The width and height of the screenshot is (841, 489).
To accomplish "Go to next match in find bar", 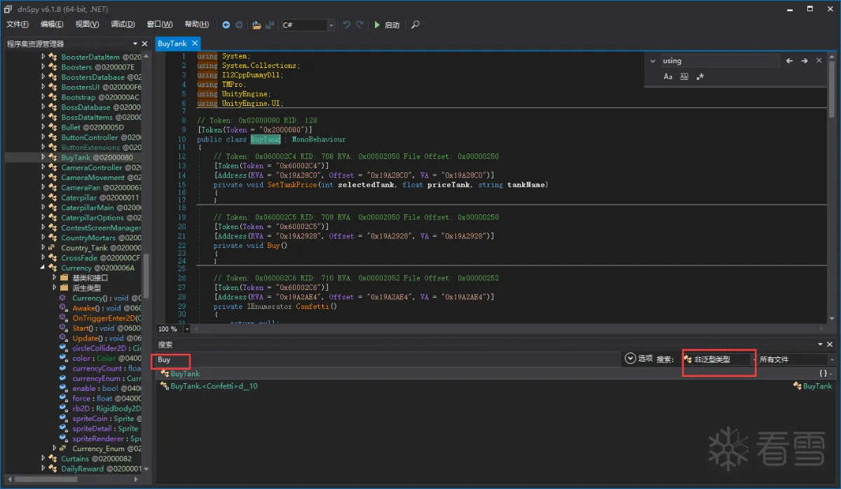I will [805, 61].
